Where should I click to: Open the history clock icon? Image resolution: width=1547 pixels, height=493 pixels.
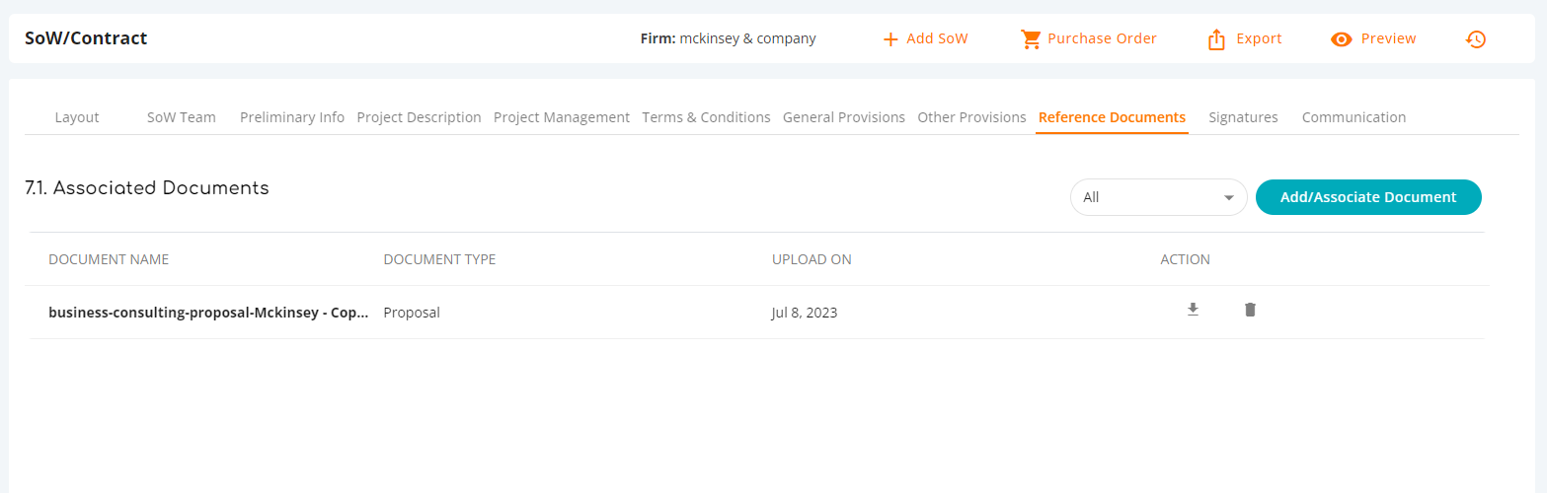click(1476, 39)
